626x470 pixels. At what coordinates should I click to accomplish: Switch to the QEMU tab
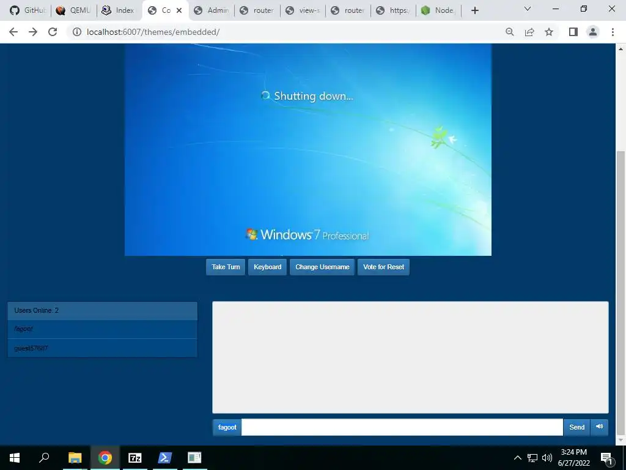(x=73, y=10)
